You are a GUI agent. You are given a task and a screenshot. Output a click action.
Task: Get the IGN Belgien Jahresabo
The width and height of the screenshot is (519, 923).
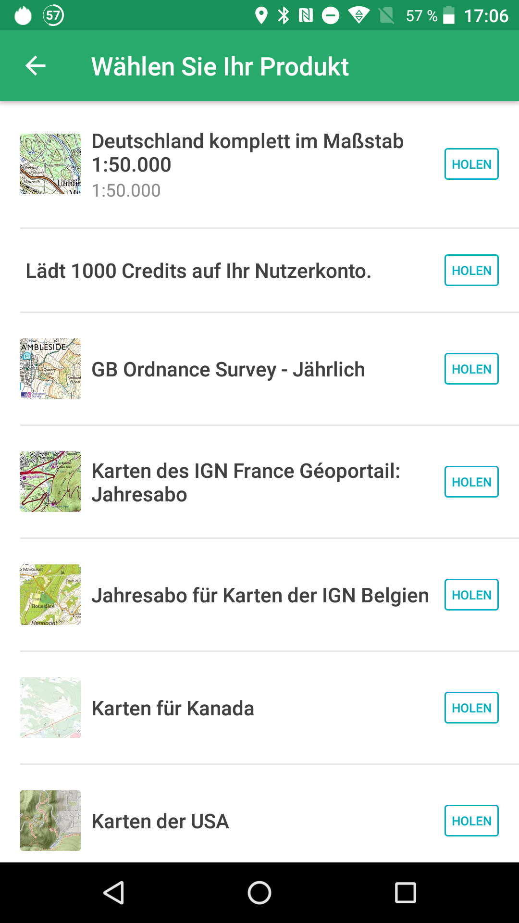[x=471, y=595]
